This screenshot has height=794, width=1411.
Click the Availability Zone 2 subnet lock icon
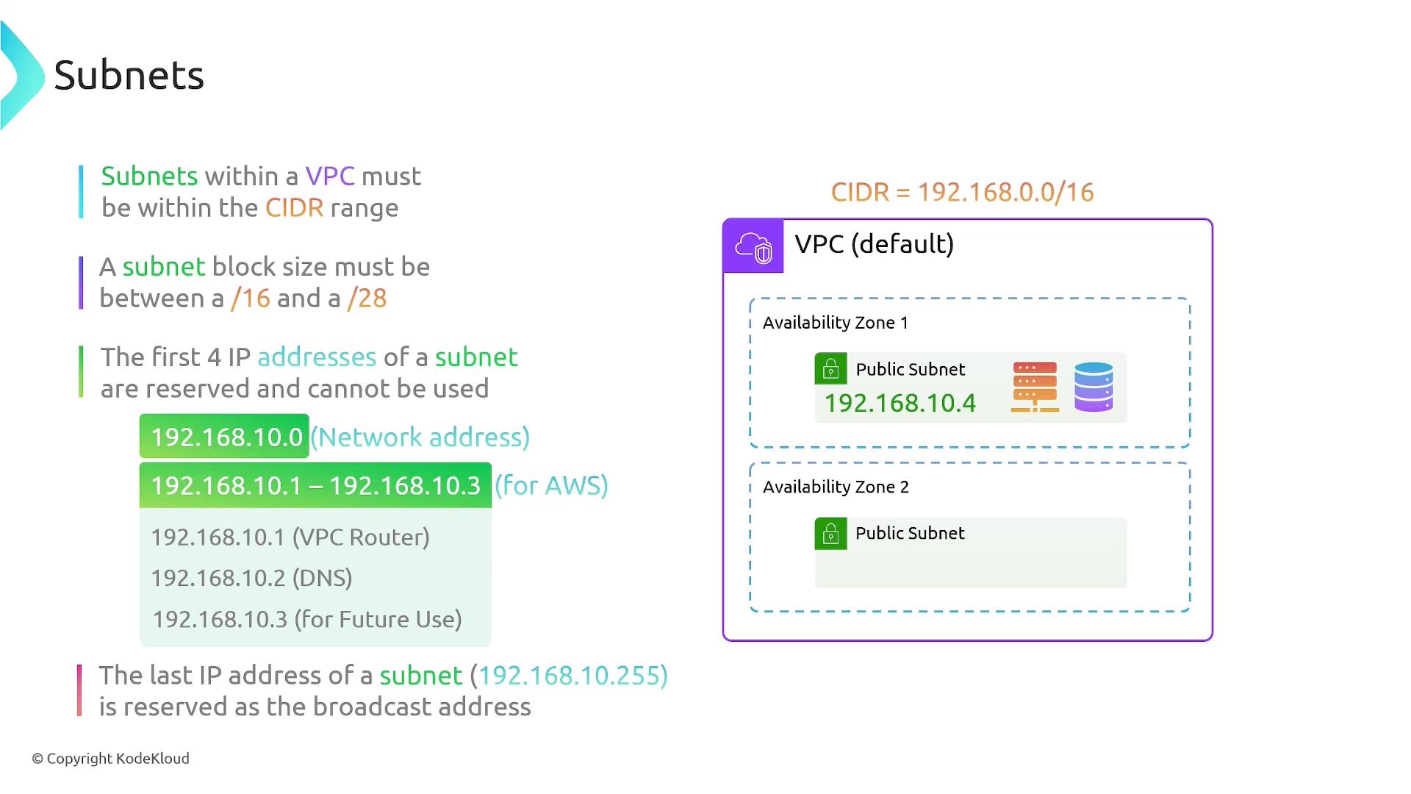pyautogui.click(x=830, y=534)
